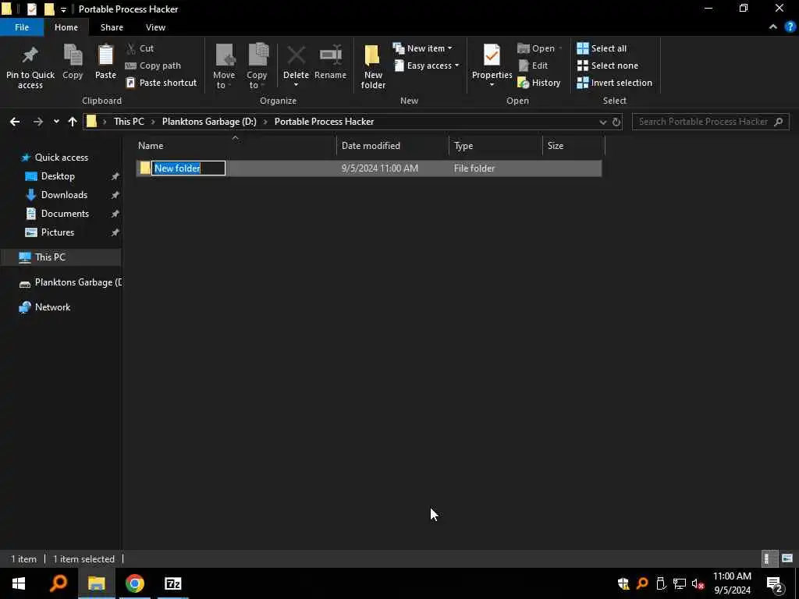The width and height of the screenshot is (799, 599).
Task: Refresh the current folder
Action: 616,122
